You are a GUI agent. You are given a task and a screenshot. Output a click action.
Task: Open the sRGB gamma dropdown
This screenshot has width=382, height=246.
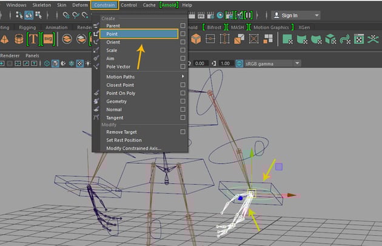[270, 63]
